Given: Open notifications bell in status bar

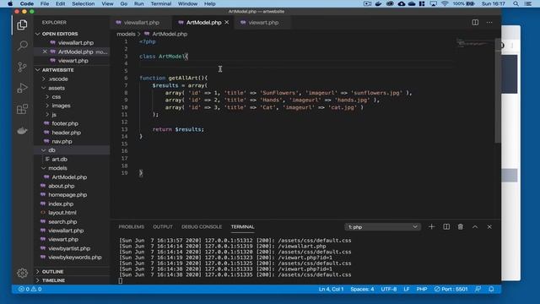Looking at the screenshot, I should (x=491, y=289).
